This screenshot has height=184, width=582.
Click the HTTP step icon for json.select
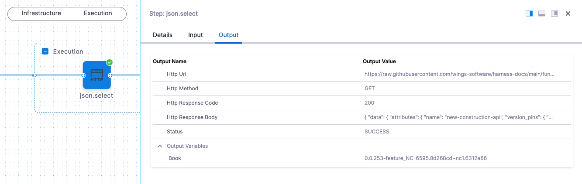coord(96,75)
